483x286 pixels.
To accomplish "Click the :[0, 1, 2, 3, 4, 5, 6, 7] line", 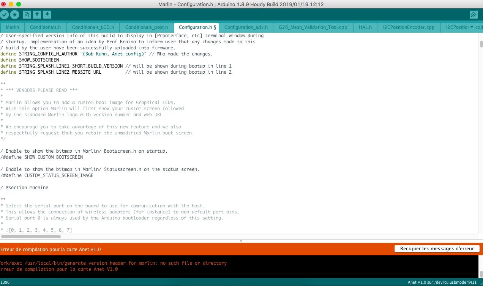I will pyautogui.click(x=36, y=230).
